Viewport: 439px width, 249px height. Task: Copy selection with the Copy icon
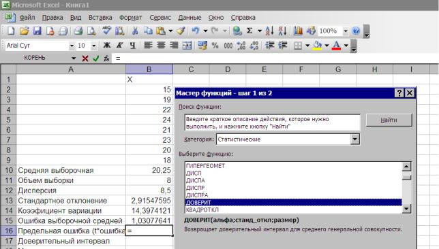[148, 31]
